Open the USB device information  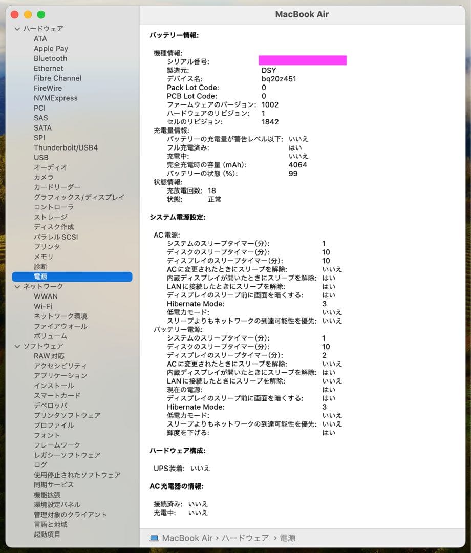(x=41, y=157)
